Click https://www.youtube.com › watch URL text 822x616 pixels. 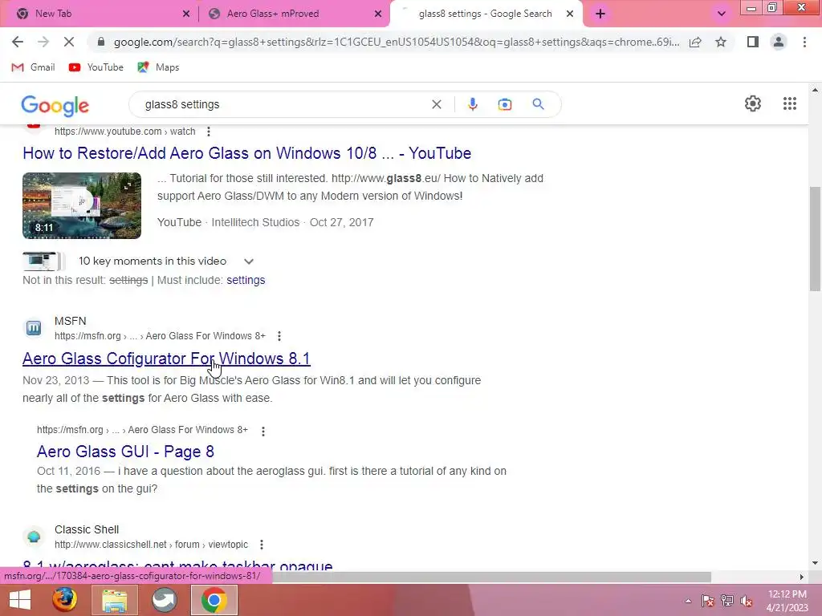[x=124, y=132]
